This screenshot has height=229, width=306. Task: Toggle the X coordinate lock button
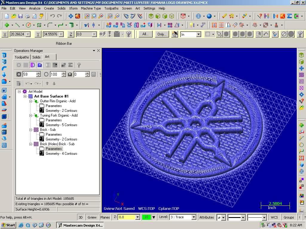[5, 35]
